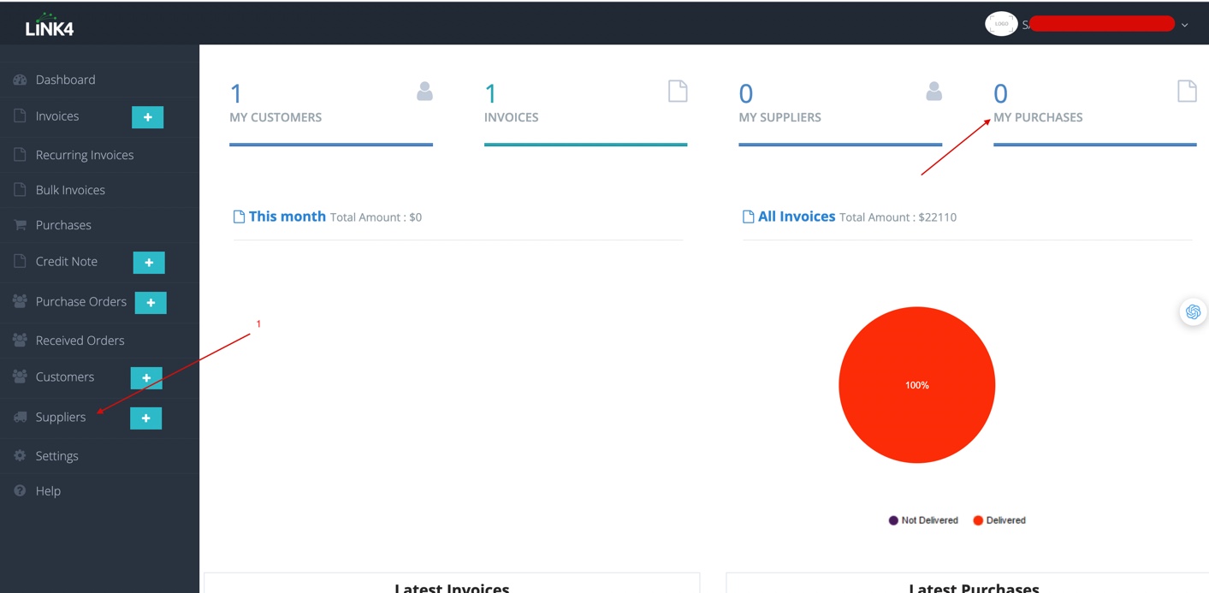
Task: Select Suppliers in the sidebar
Action: [61, 418]
